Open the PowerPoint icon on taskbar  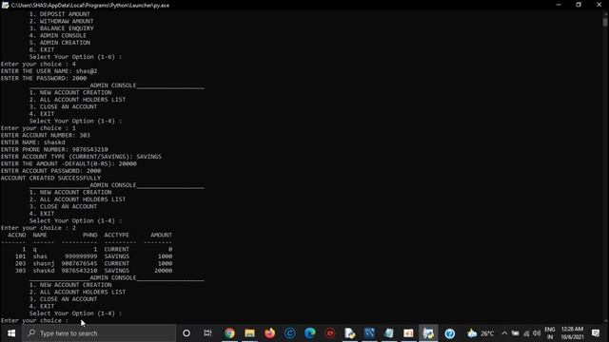coord(408,333)
